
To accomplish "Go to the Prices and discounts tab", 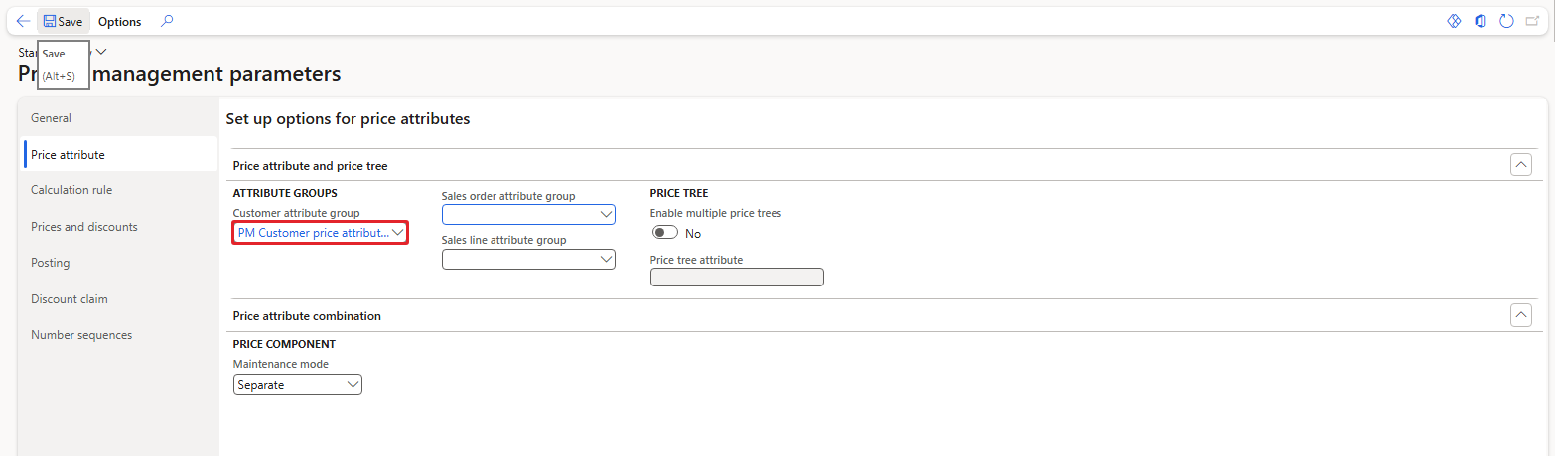I will point(118,226).
